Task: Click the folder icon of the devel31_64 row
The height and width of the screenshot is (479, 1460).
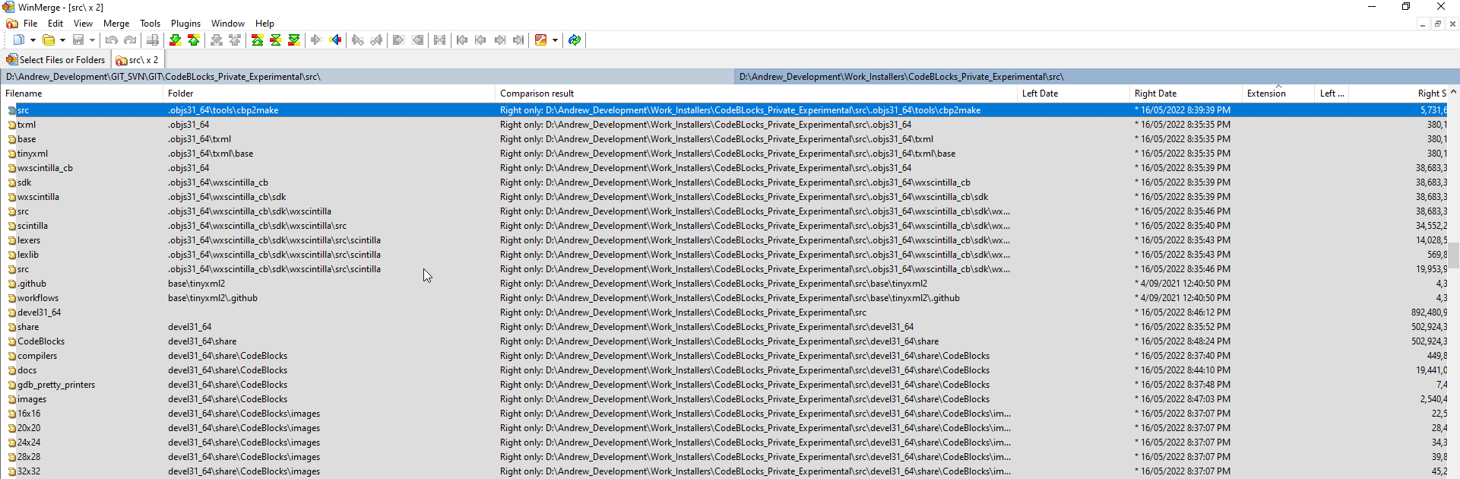Action: [x=12, y=312]
